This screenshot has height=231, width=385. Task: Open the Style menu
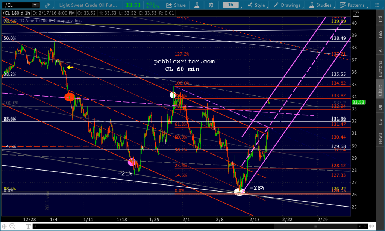(256, 5)
